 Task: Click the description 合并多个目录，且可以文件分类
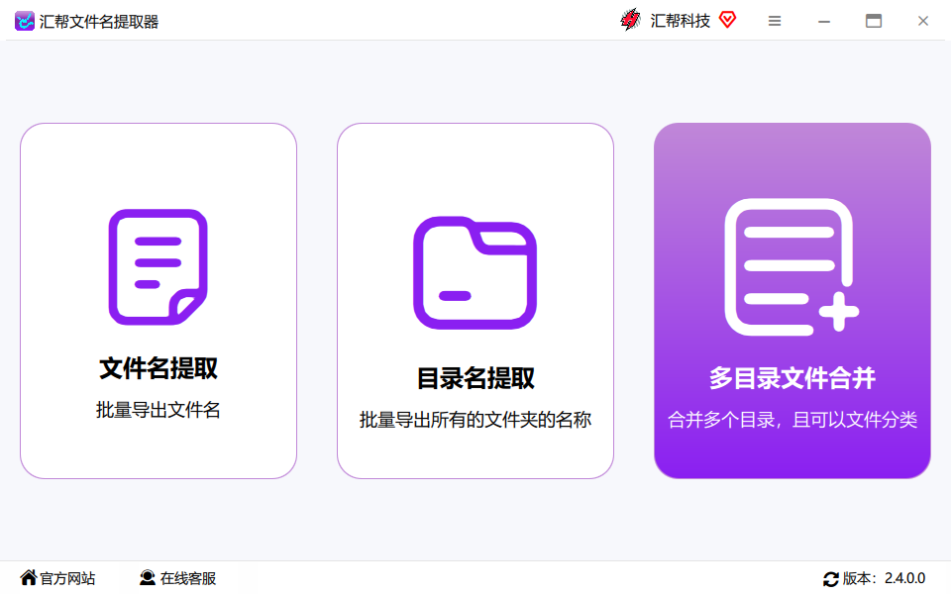click(x=792, y=420)
